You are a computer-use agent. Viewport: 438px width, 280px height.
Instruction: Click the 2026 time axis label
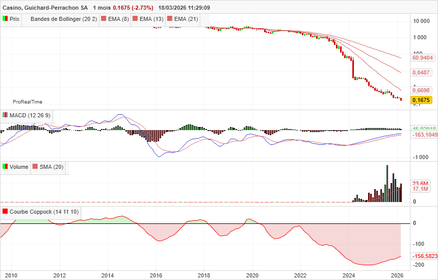(397, 275)
